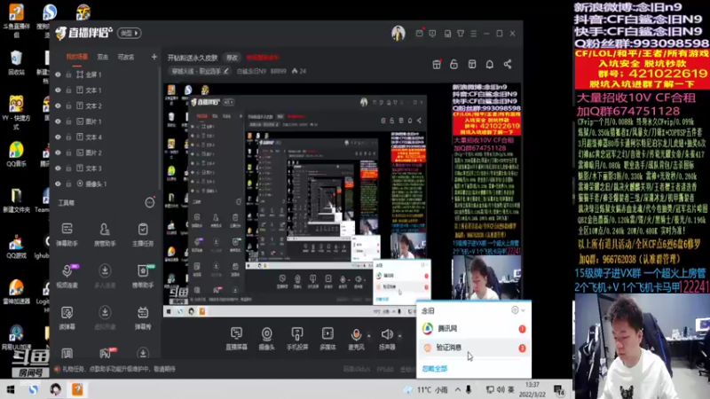Expand the microphone options arrow
The image size is (710, 399).
pyautogui.click(x=369, y=336)
